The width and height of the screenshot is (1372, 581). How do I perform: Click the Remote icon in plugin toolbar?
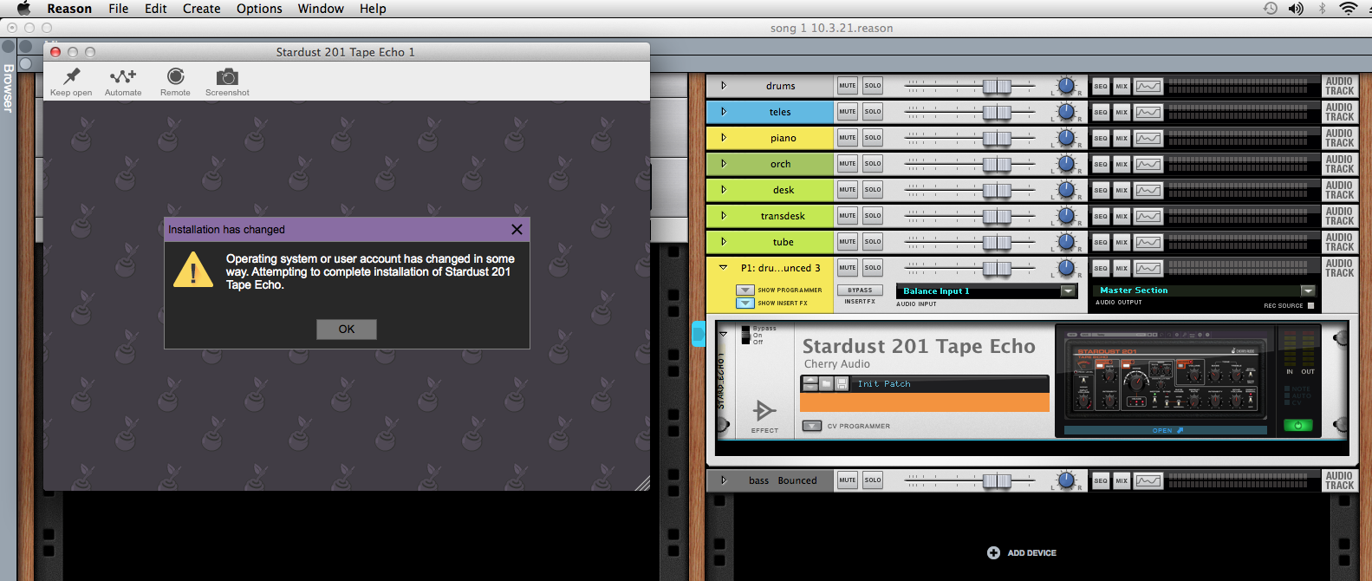[x=176, y=76]
